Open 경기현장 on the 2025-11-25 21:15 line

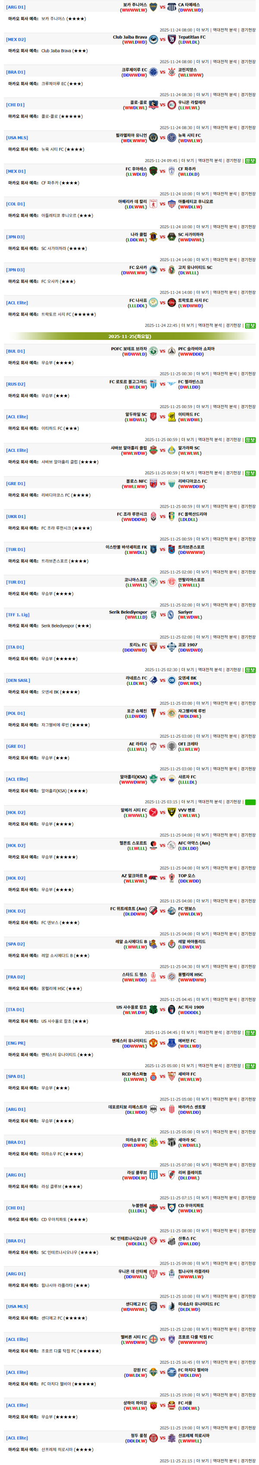point(248,1460)
